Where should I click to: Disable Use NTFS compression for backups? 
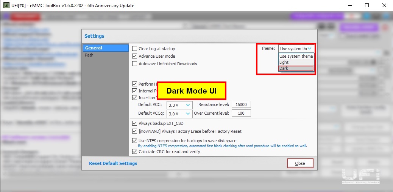134,141
